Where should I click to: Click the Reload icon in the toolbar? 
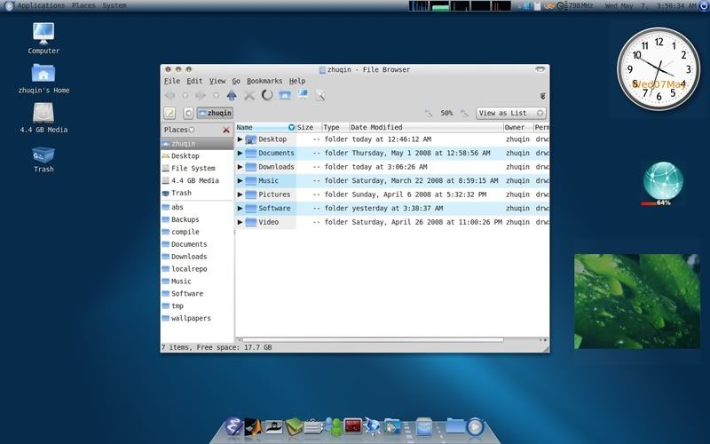[266, 95]
